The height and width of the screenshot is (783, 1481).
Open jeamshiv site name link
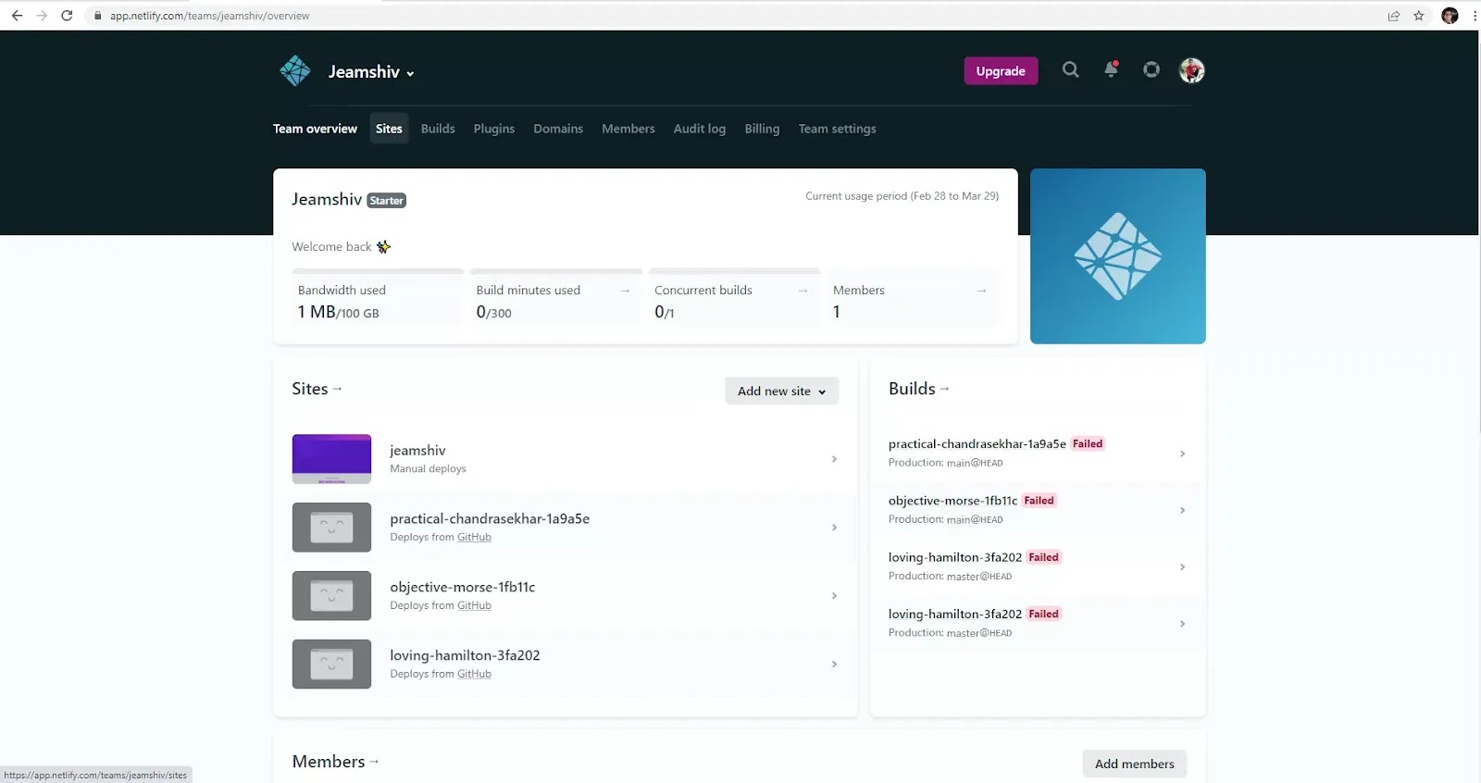417,451
